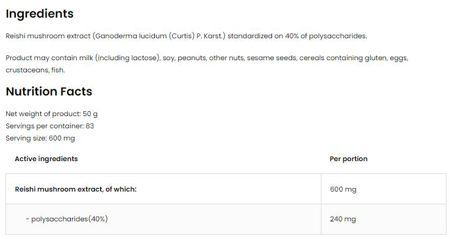The width and height of the screenshot is (452, 239).
Task: Select the polysaccharides(40%) table row
Action: click(x=226, y=219)
